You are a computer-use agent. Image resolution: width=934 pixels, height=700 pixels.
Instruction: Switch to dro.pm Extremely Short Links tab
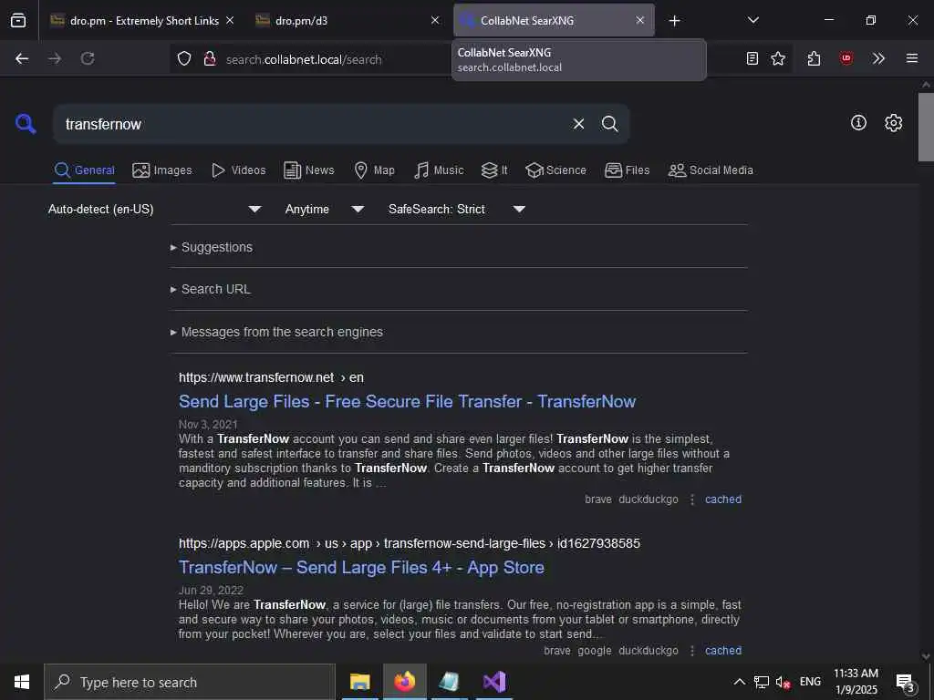(x=143, y=21)
